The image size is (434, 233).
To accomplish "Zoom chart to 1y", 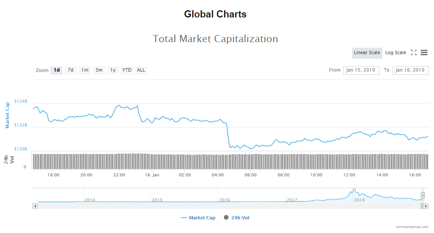I will point(113,70).
